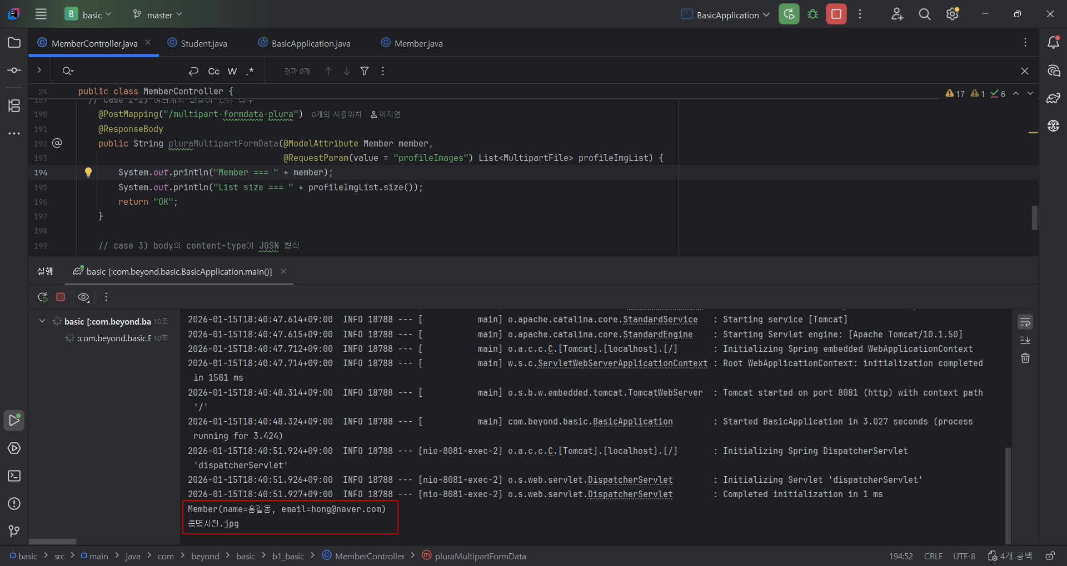
Task: Stop process in Run tool window toolbar
Action: pos(61,297)
